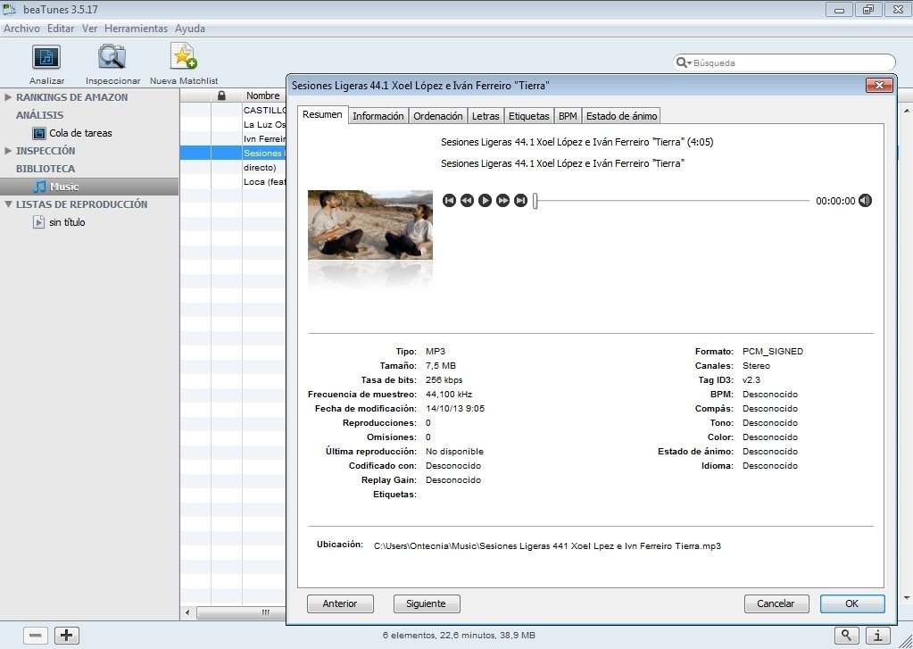
Task: Open the Ayuda menu
Action: pyautogui.click(x=190, y=29)
